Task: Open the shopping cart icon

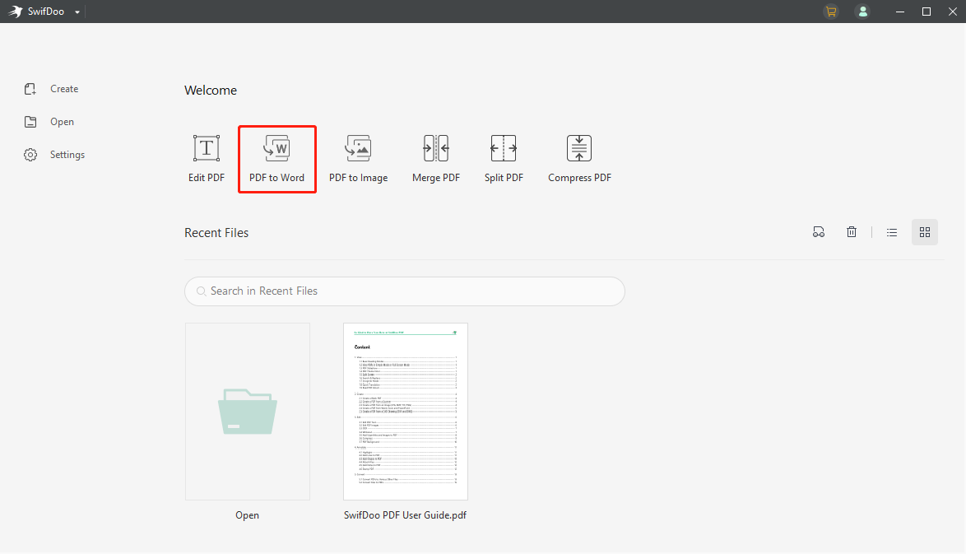Action: point(831,12)
